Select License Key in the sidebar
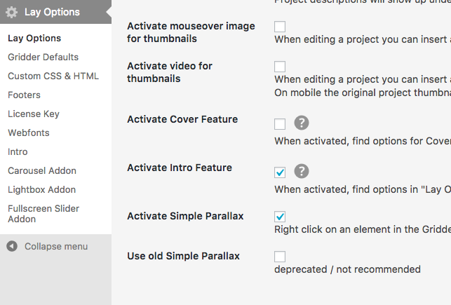451x305 pixels. 33,114
